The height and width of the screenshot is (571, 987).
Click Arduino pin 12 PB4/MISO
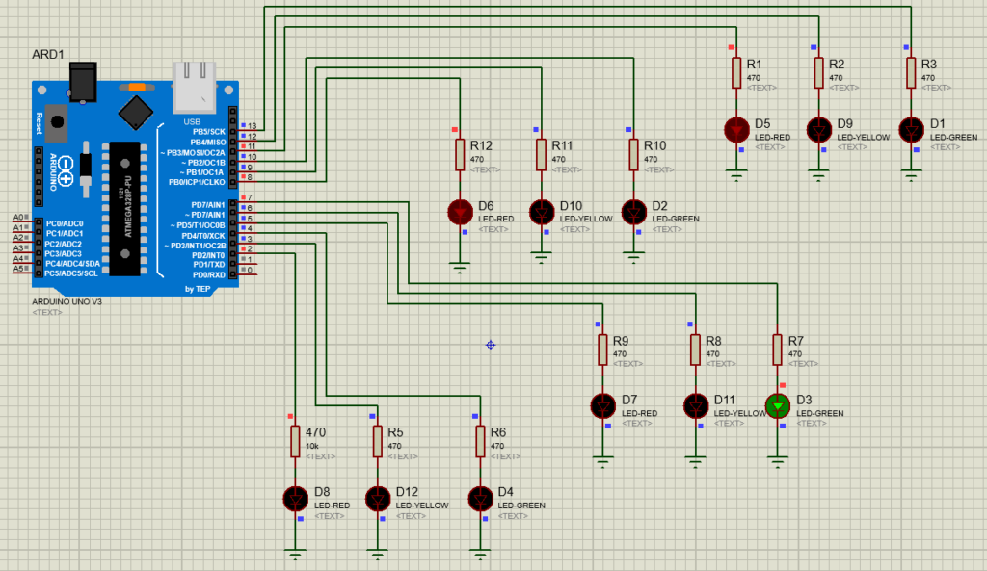[x=208, y=143]
